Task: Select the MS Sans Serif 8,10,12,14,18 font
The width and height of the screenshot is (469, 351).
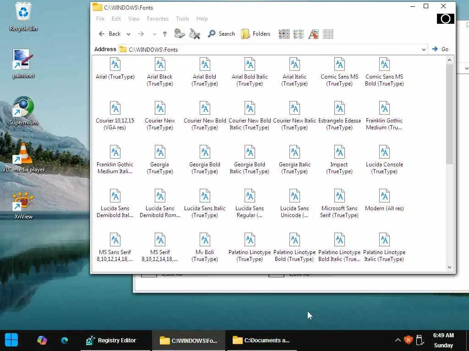Action: tap(115, 247)
